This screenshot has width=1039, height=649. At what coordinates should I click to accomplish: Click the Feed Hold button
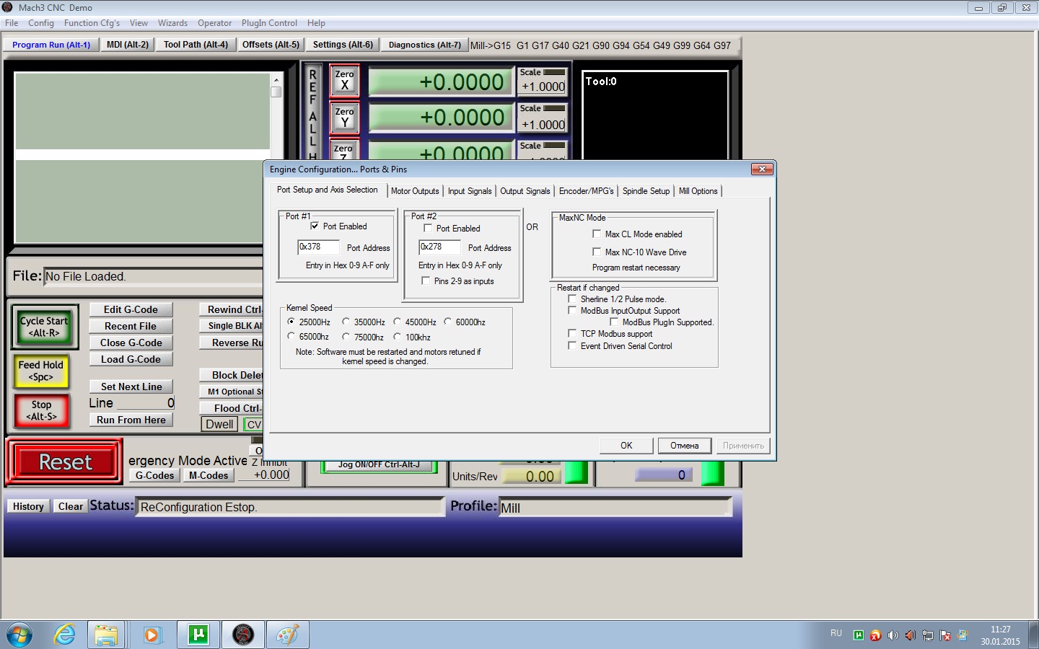pos(41,371)
